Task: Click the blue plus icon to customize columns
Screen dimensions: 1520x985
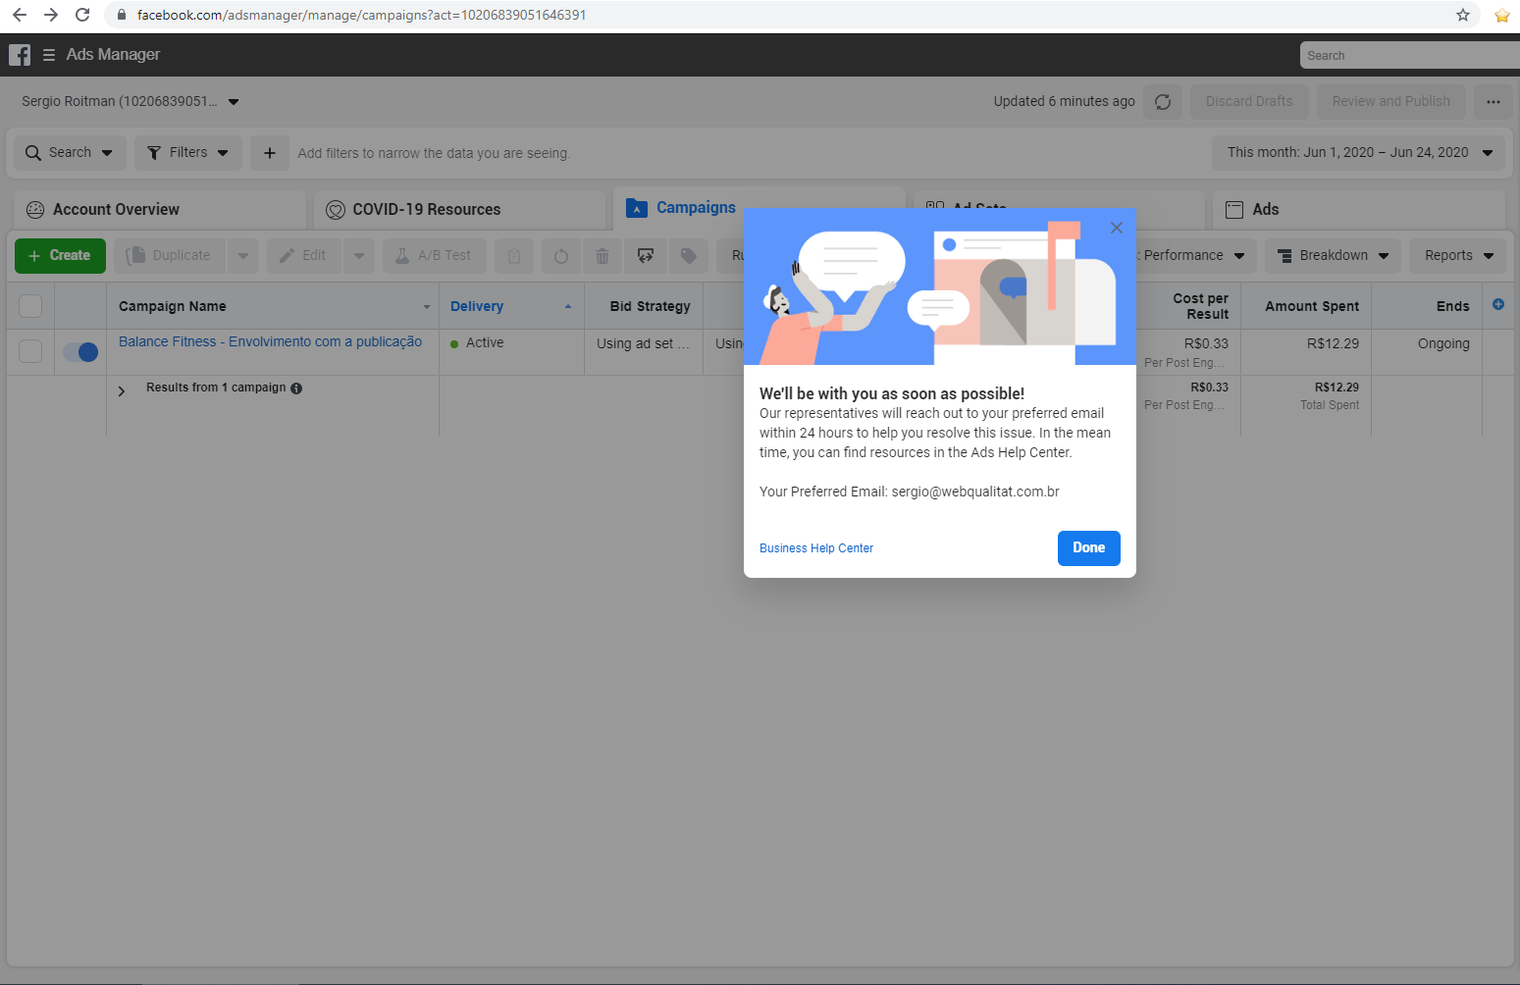Action: (x=1498, y=304)
